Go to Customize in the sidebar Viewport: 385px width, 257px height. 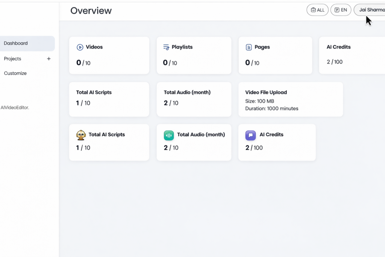(15, 73)
